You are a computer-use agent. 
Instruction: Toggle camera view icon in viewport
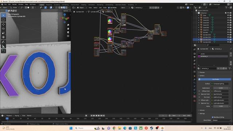pos(68,32)
